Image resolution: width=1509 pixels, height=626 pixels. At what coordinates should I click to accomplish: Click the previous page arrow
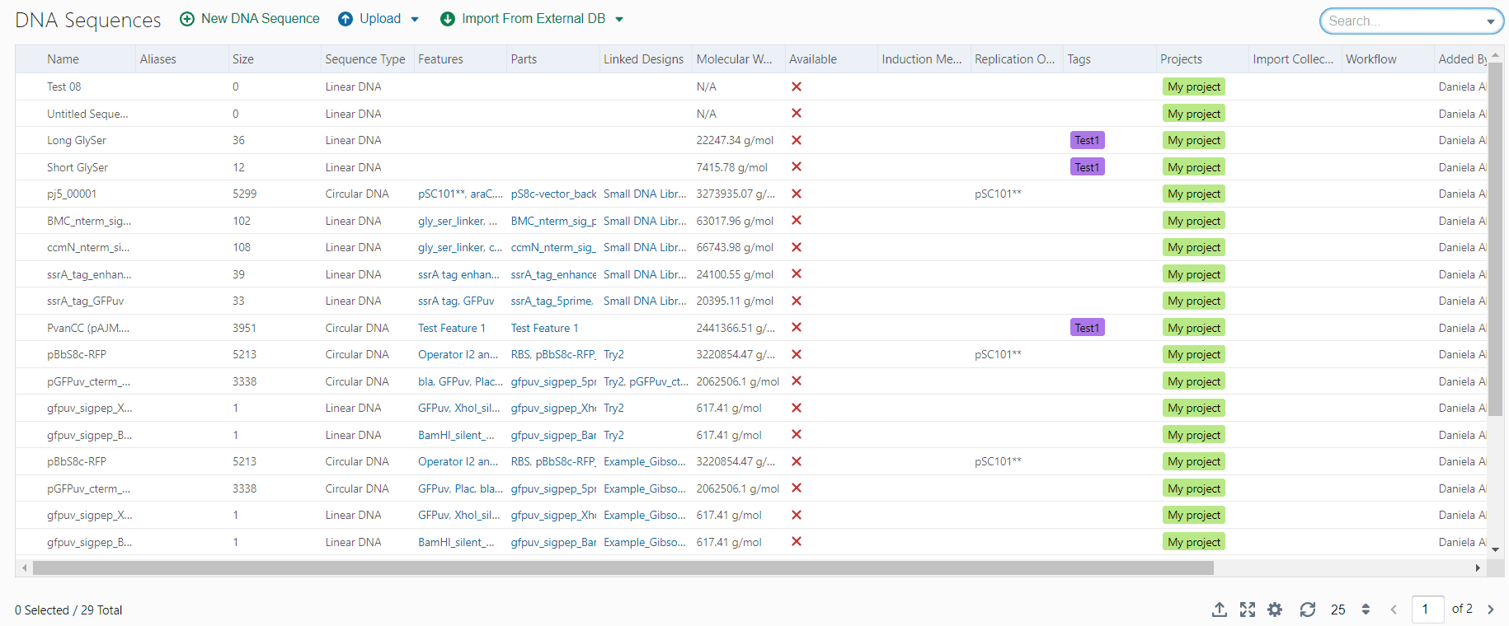1394,610
